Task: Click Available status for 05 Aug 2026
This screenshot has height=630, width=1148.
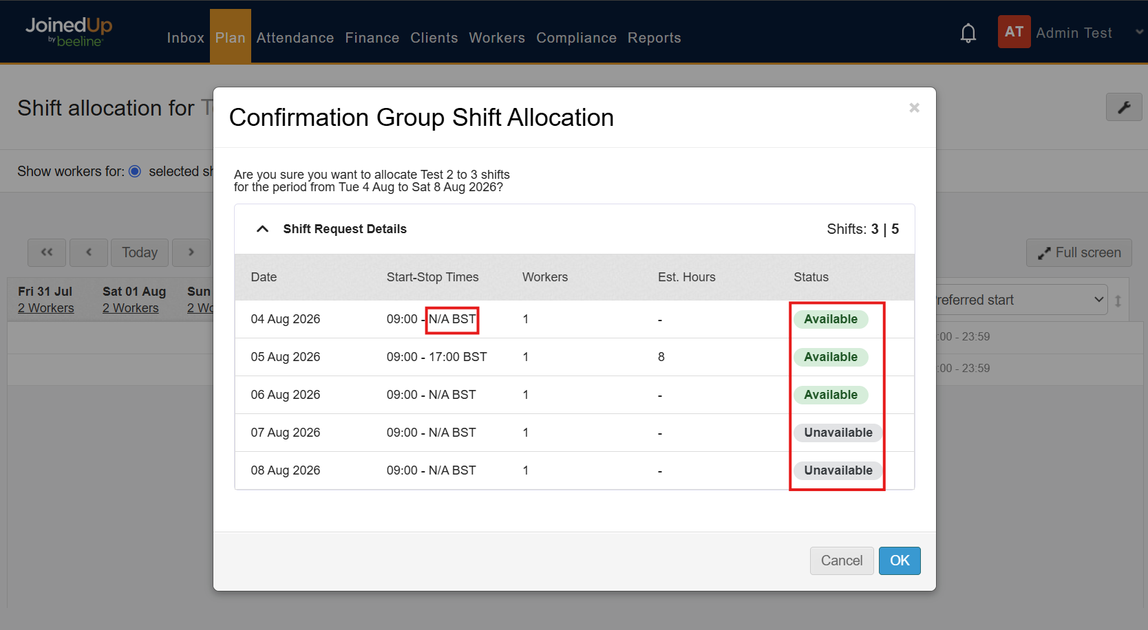Action: 831,357
